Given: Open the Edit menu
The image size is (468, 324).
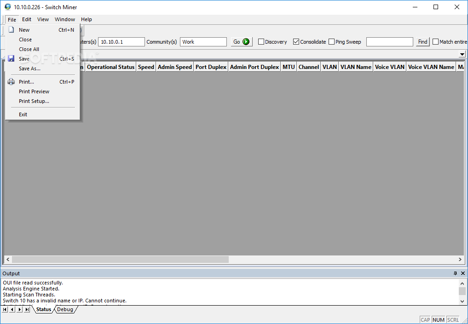Looking at the screenshot, I should pyautogui.click(x=27, y=19).
